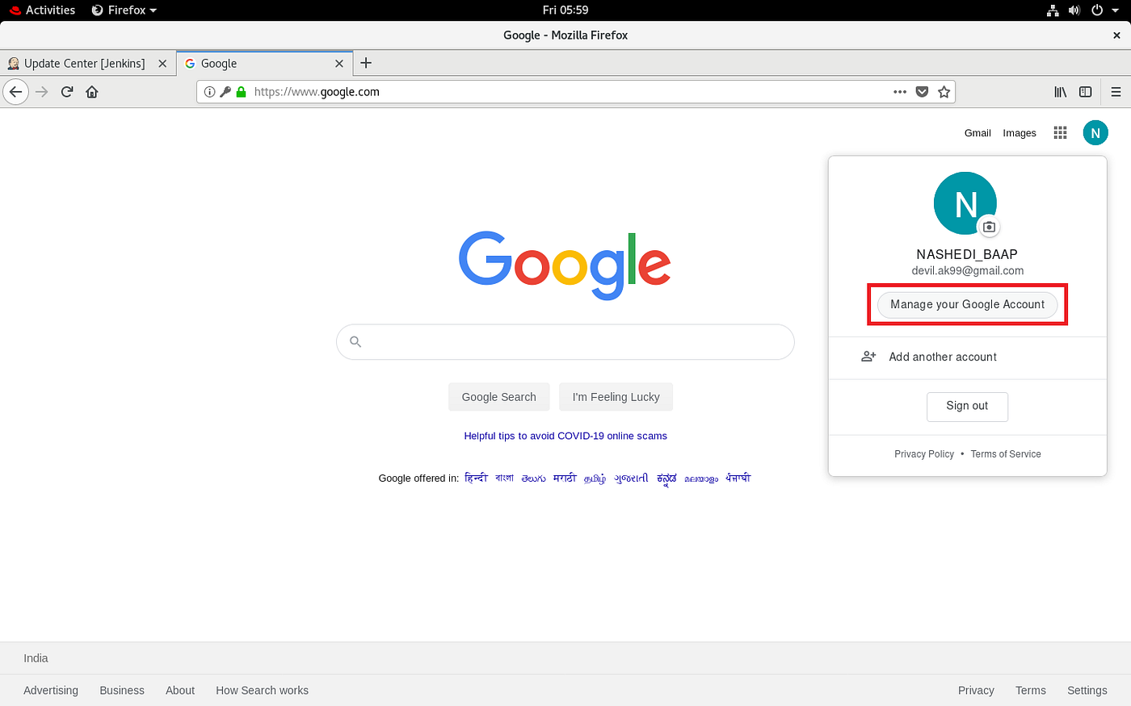Switch Google to Tamil language
The height and width of the screenshot is (706, 1131).
coord(595,478)
